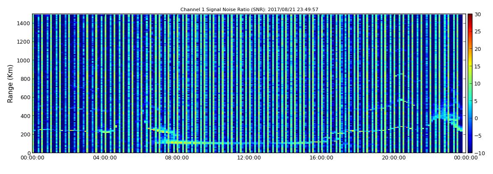Screen dimensions: 493x174
Task: Click the colorbar label 20
Action: 478,49
